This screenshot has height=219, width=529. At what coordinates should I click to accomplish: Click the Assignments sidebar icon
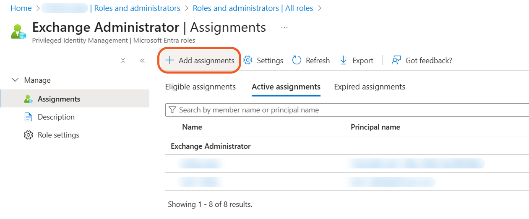28,99
